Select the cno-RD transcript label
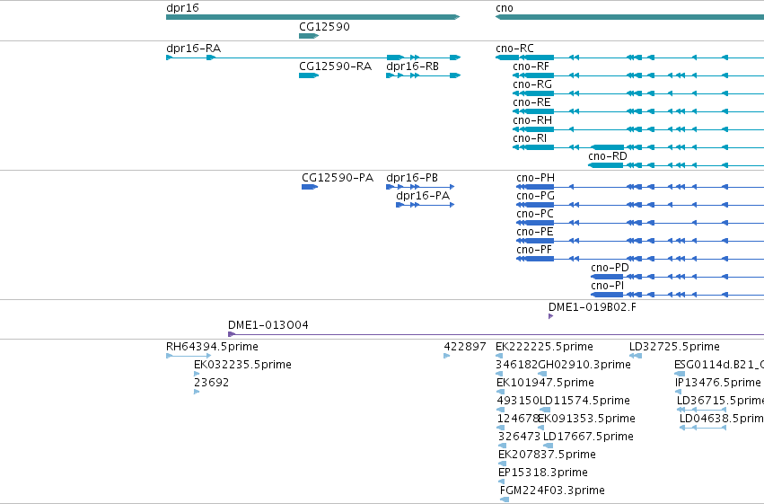 tap(608, 156)
